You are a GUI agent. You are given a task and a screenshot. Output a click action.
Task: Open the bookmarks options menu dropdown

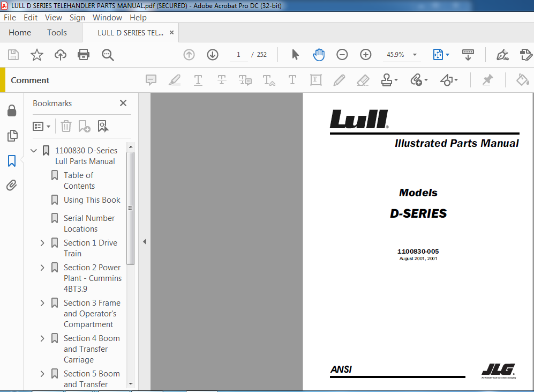pyautogui.click(x=41, y=127)
